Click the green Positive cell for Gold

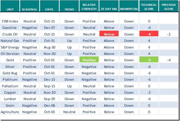pos(89,60)
